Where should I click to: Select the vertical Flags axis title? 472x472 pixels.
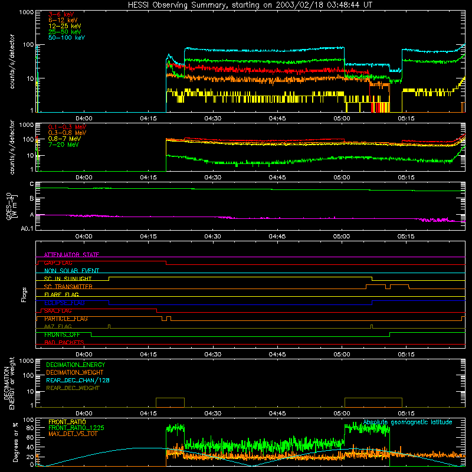[24, 294]
